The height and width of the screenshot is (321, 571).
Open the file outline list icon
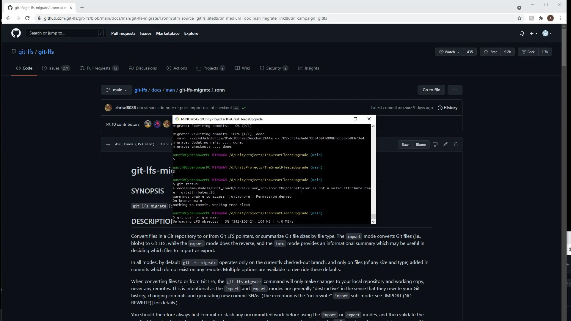tap(108, 144)
